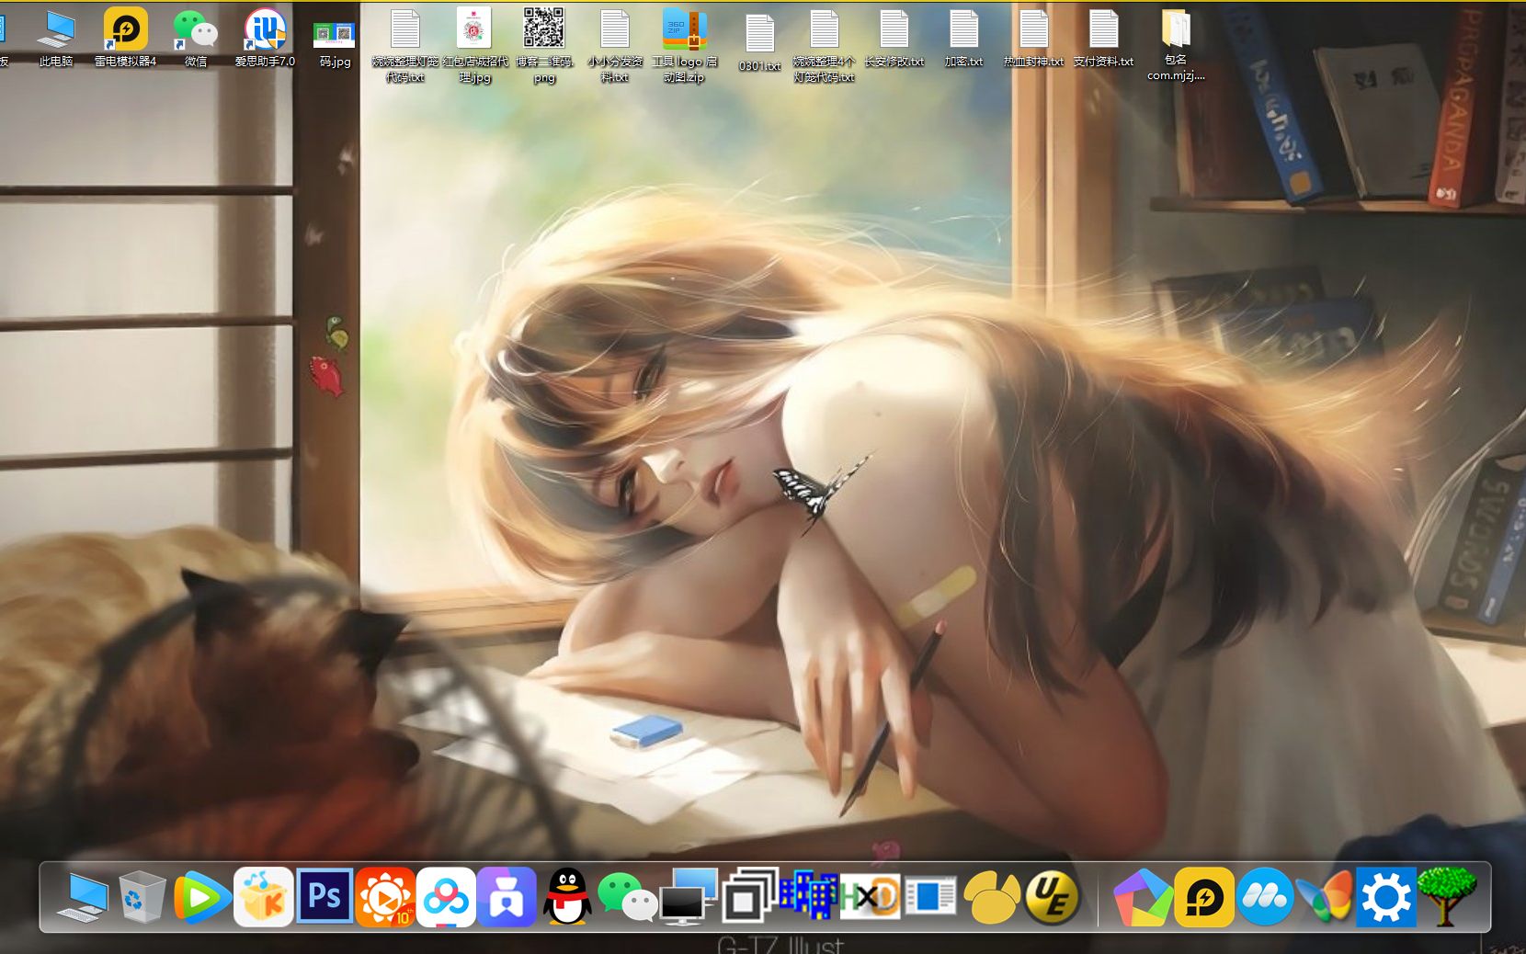
Task: Select the 红包店诚招代理.jpg file
Action: coord(474,46)
